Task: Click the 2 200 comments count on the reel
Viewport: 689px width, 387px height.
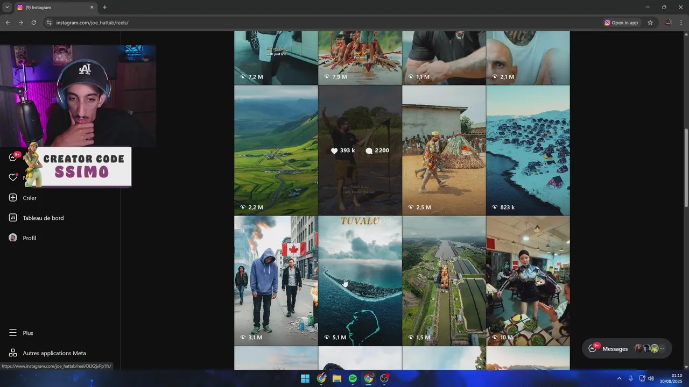Action: 377,150
